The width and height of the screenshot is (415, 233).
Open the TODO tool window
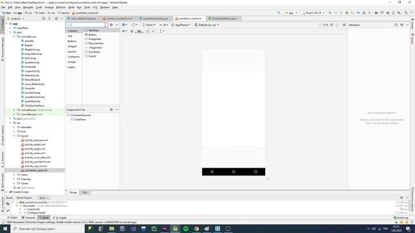(x=12, y=217)
